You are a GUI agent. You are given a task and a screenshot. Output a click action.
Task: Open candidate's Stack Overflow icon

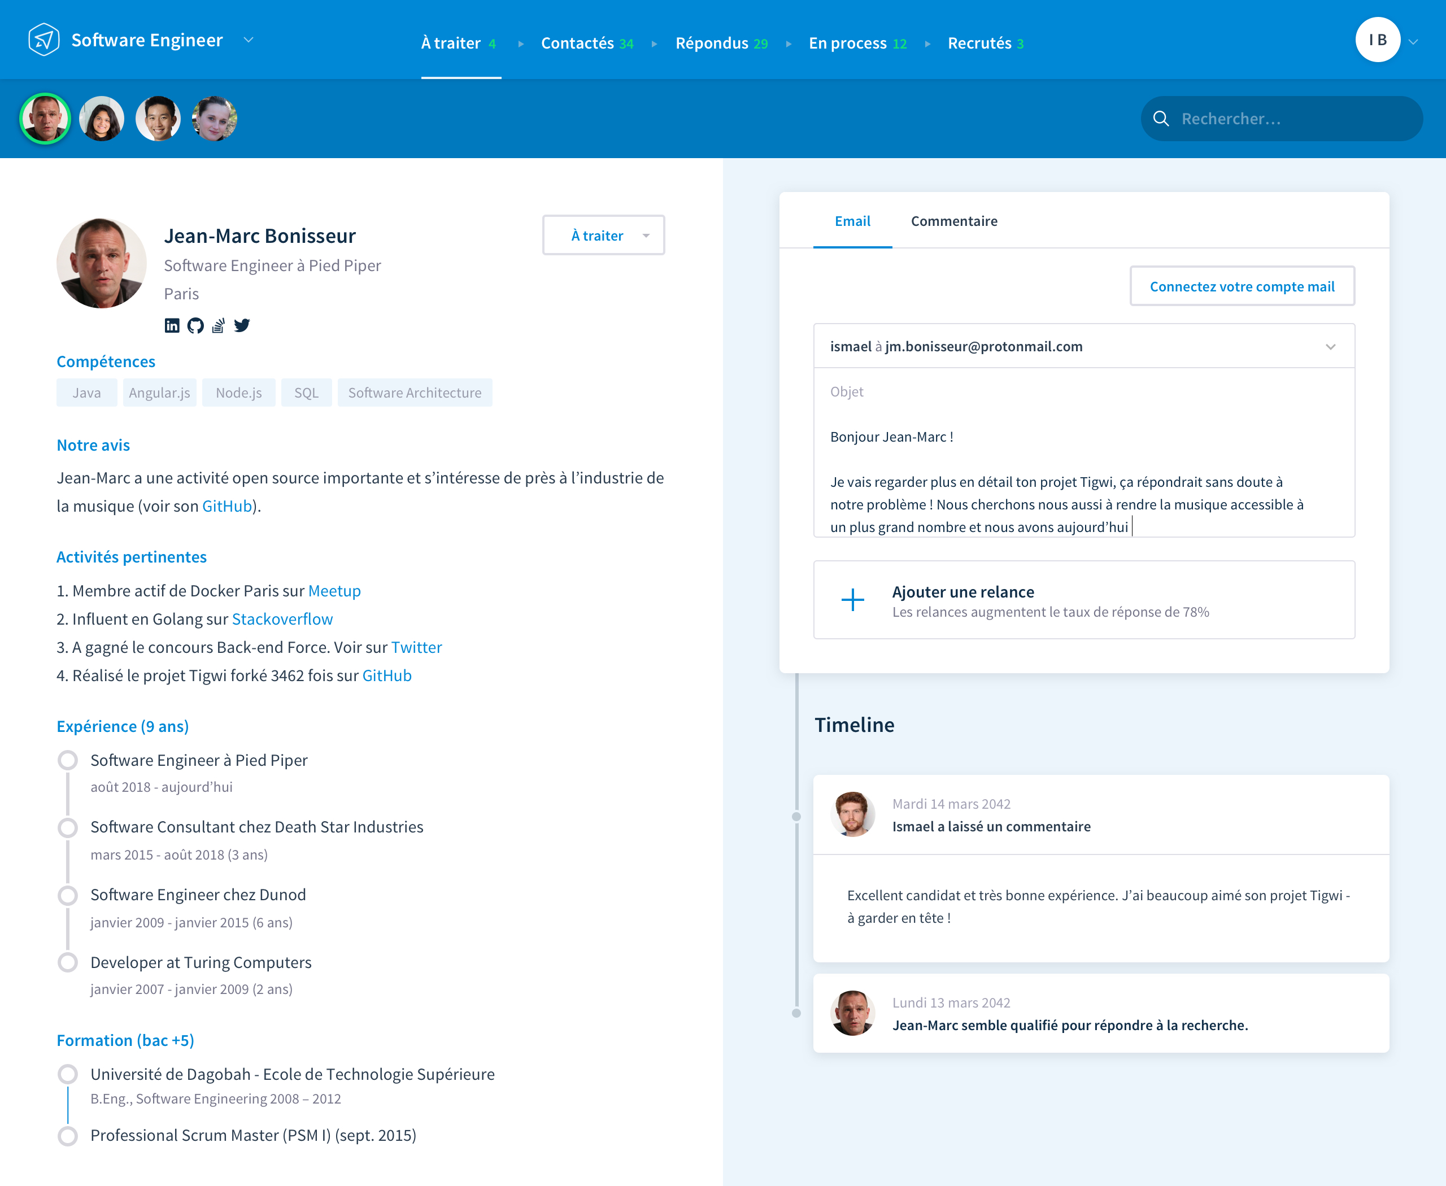[x=219, y=325]
